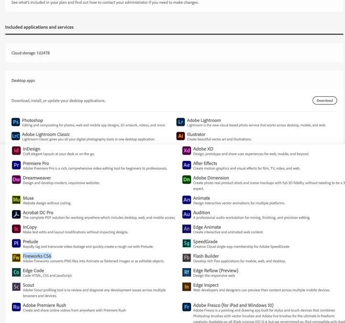Click the Fireworks Fw icon
The height and width of the screenshot is (323, 345).
coord(16,258)
